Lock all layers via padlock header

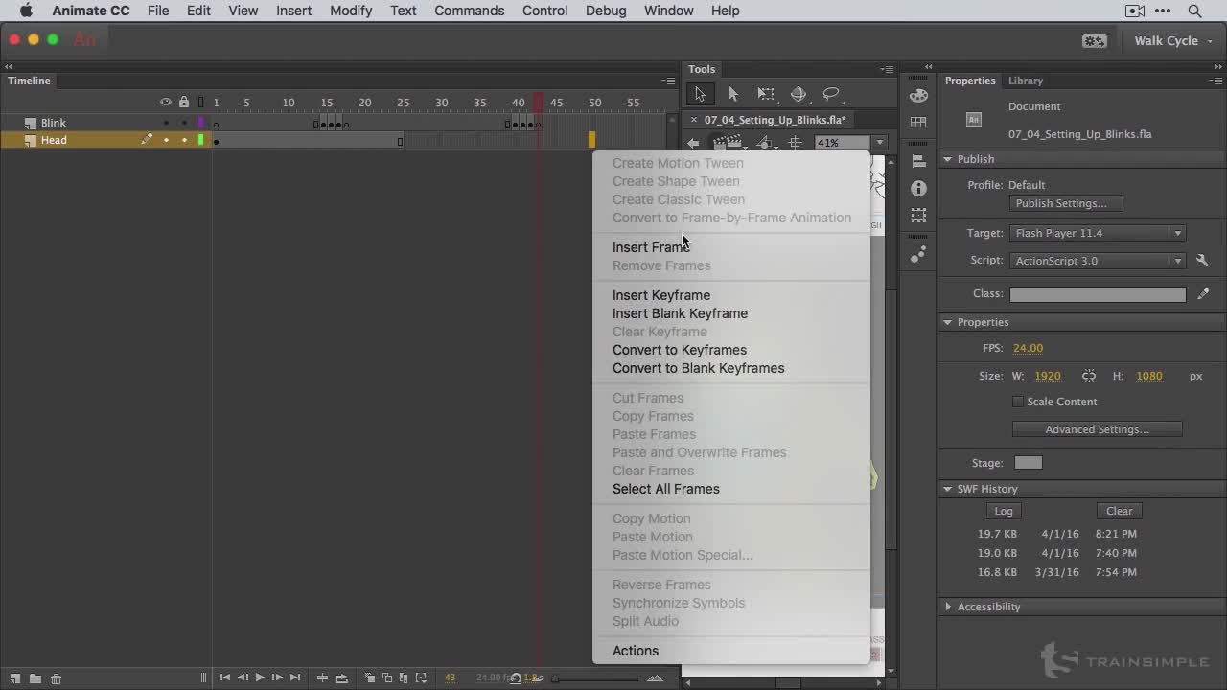tap(184, 102)
